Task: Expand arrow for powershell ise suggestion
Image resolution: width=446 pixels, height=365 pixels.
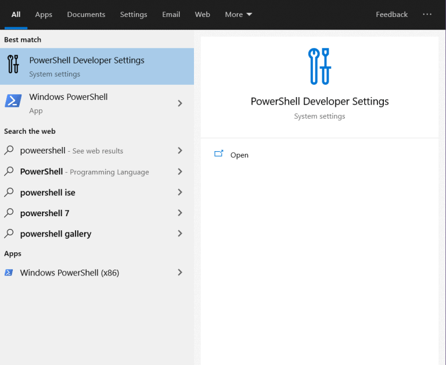Action: (180, 192)
